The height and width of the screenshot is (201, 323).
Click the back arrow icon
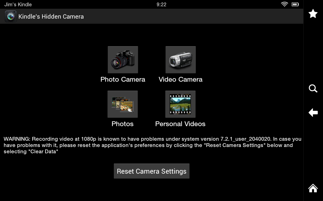click(313, 113)
